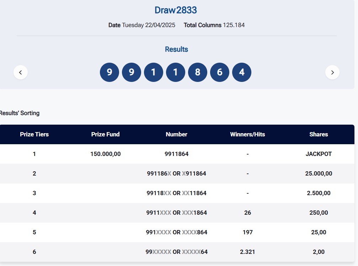Select the 9911864 tier 1 number
The height and width of the screenshot is (266, 358).
coord(176,154)
